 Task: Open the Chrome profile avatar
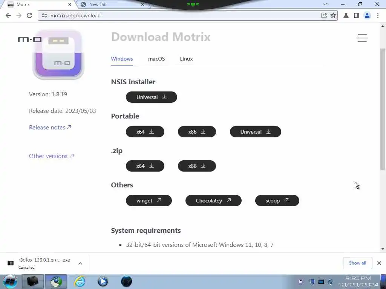pyautogui.click(x=367, y=15)
